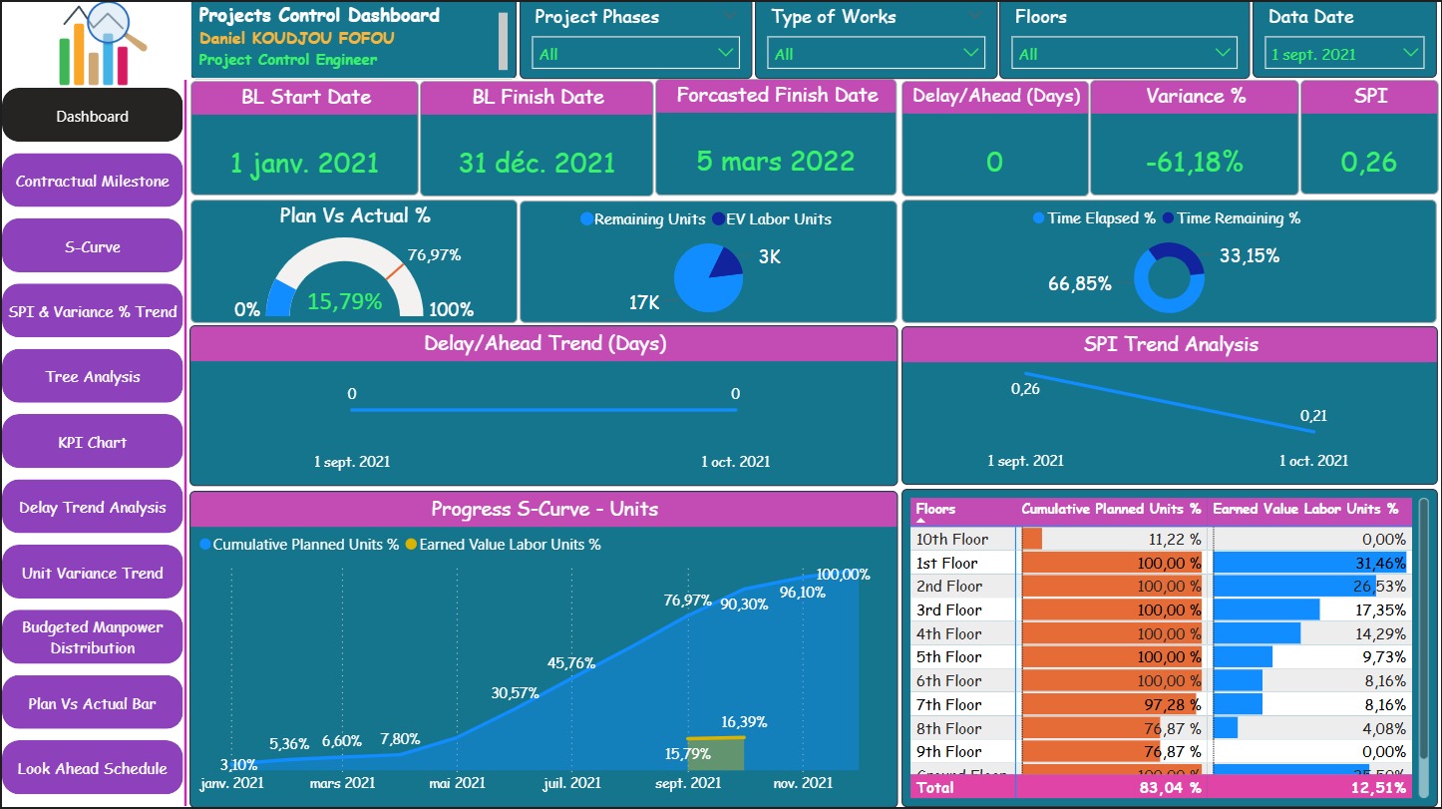Image resolution: width=1442 pixels, height=809 pixels.
Task: Select the 8th Floor row
Action: (x=1162, y=728)
